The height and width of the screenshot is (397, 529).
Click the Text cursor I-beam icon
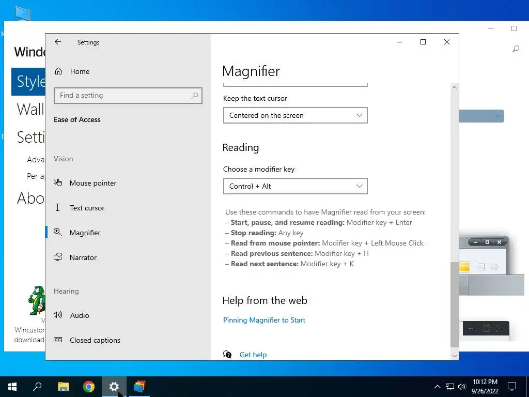58,207
